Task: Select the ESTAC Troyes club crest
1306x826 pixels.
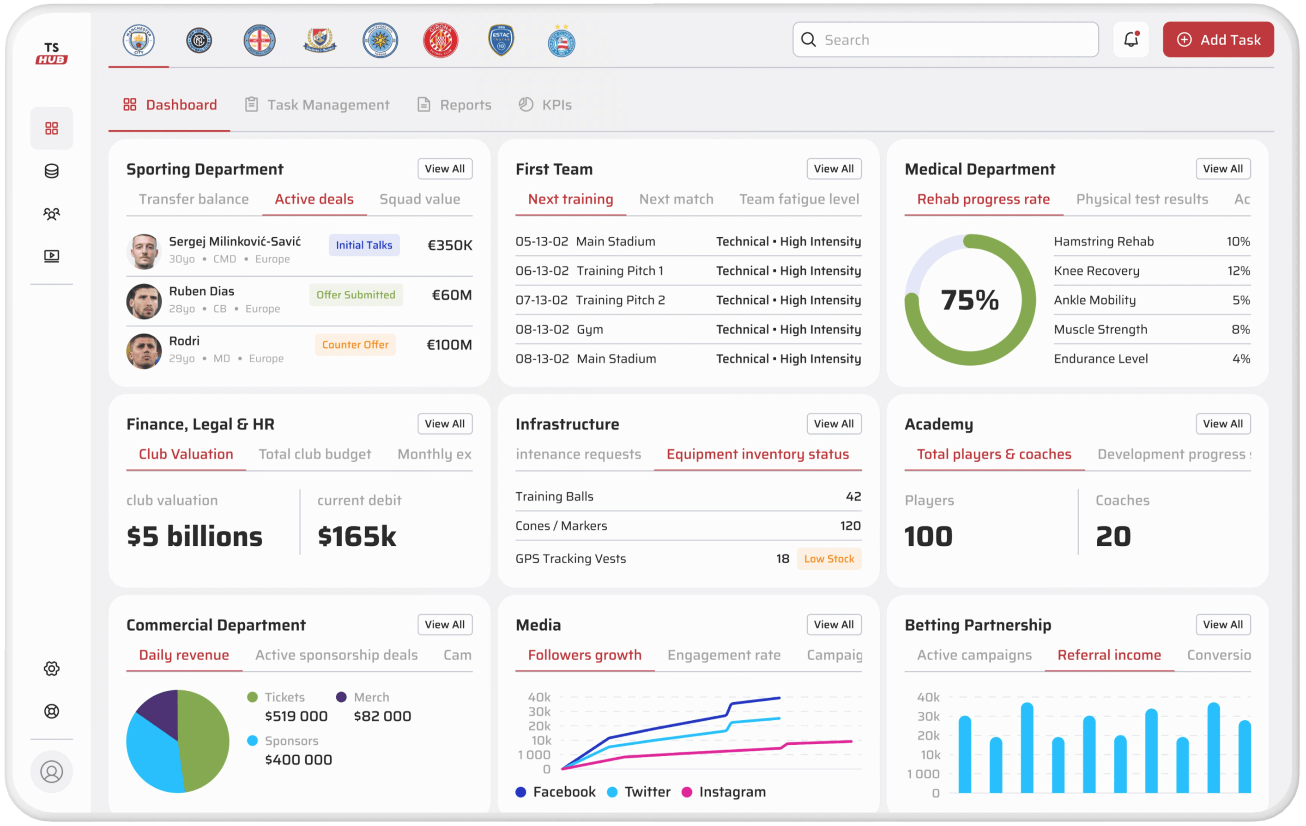Action: click(x=501, y=40)
